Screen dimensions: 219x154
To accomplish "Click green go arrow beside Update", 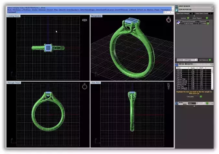I will point(188,18).
